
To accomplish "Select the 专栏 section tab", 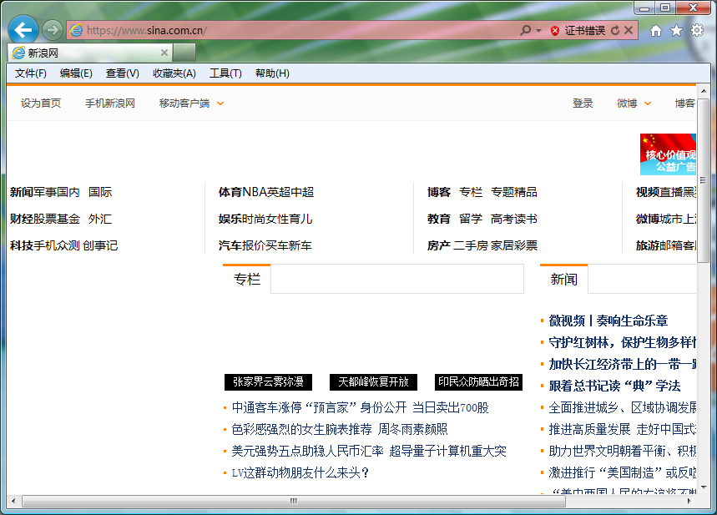I will [x=247, y=279].
